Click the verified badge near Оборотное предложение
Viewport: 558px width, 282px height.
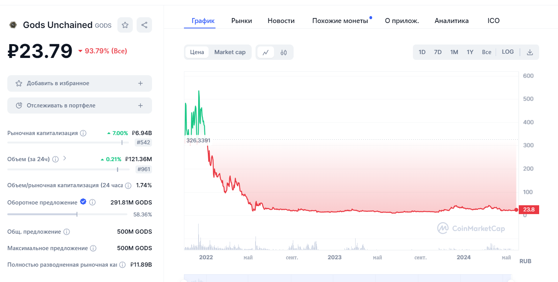83,202
